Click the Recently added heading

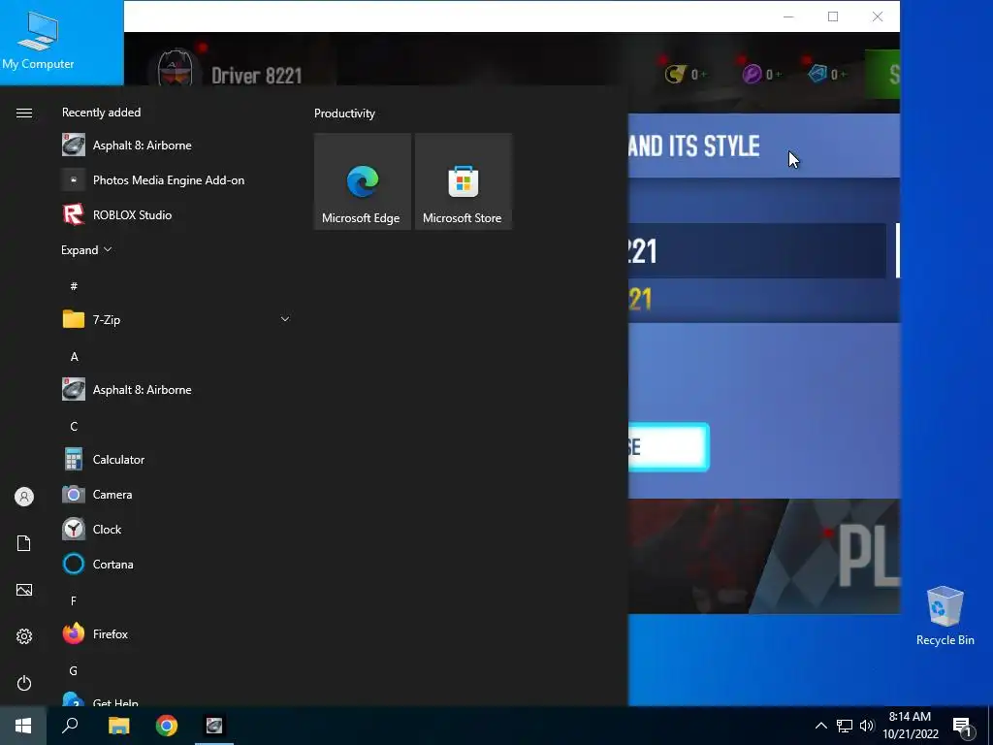[x=101, y=113]
